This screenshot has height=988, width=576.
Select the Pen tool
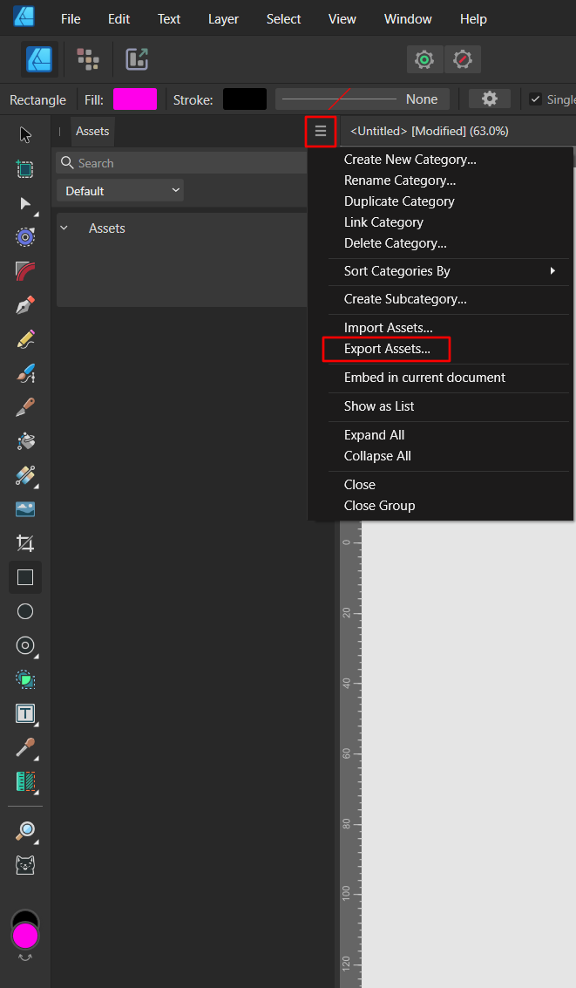pyautogui.click(x=24, y=305)
